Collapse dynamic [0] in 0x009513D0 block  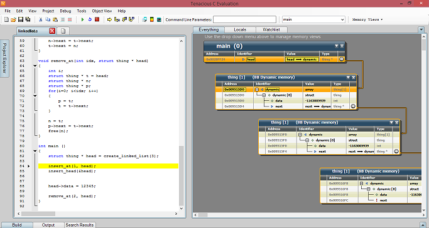[x=264, y=95]
